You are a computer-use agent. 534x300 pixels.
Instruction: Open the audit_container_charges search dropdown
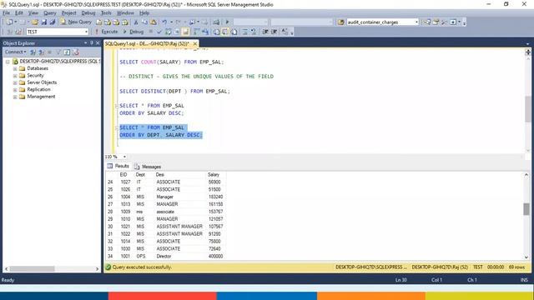416,22
